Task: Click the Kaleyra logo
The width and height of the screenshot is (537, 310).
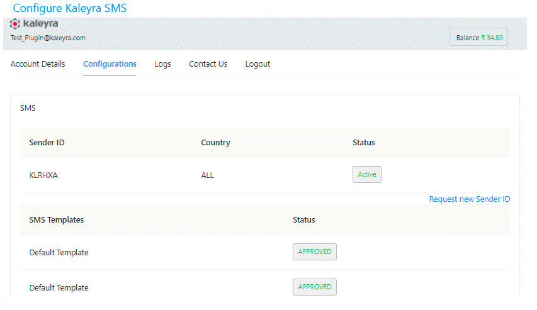Action: pyautogui.click(x=34, y=24)
